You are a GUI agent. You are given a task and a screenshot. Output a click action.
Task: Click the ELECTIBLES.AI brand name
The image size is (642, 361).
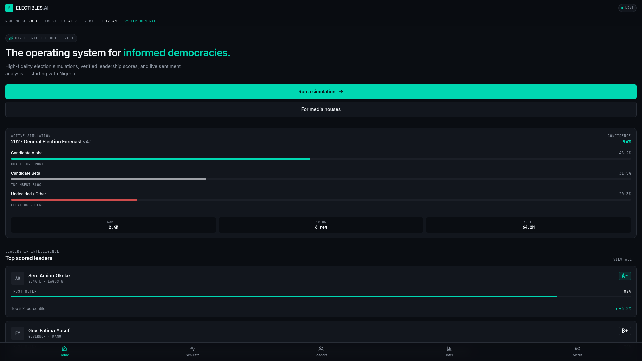(x=32, y=8)
